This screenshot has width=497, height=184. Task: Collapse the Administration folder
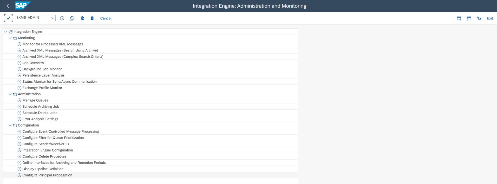pyautogui.click(x=10, y=94)
